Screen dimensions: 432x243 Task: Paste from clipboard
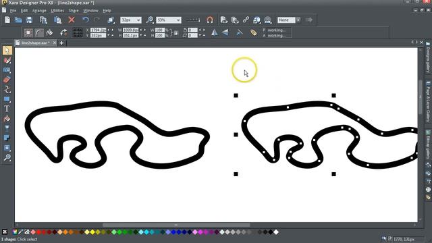(x=57, y=20)
